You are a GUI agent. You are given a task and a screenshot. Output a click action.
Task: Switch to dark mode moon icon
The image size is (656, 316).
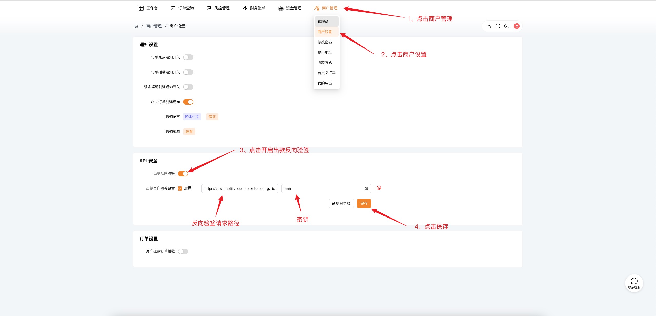pos(507,26)
